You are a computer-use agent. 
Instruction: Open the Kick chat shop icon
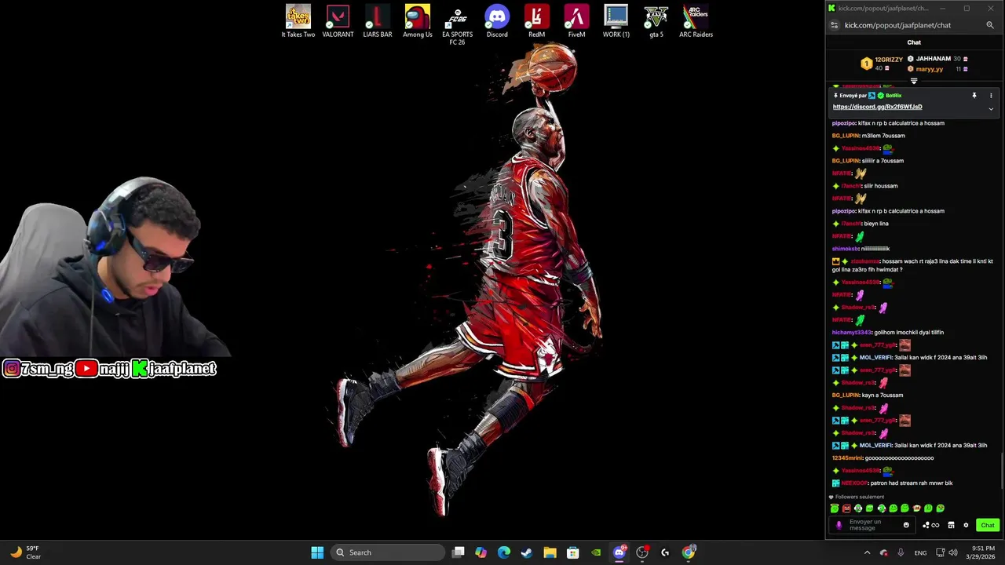pos(951,525)
